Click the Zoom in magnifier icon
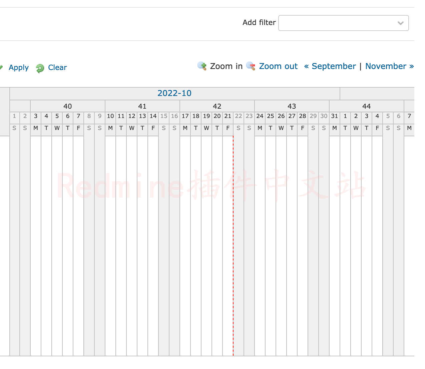425x369 pixels. [x=202, y=66]
